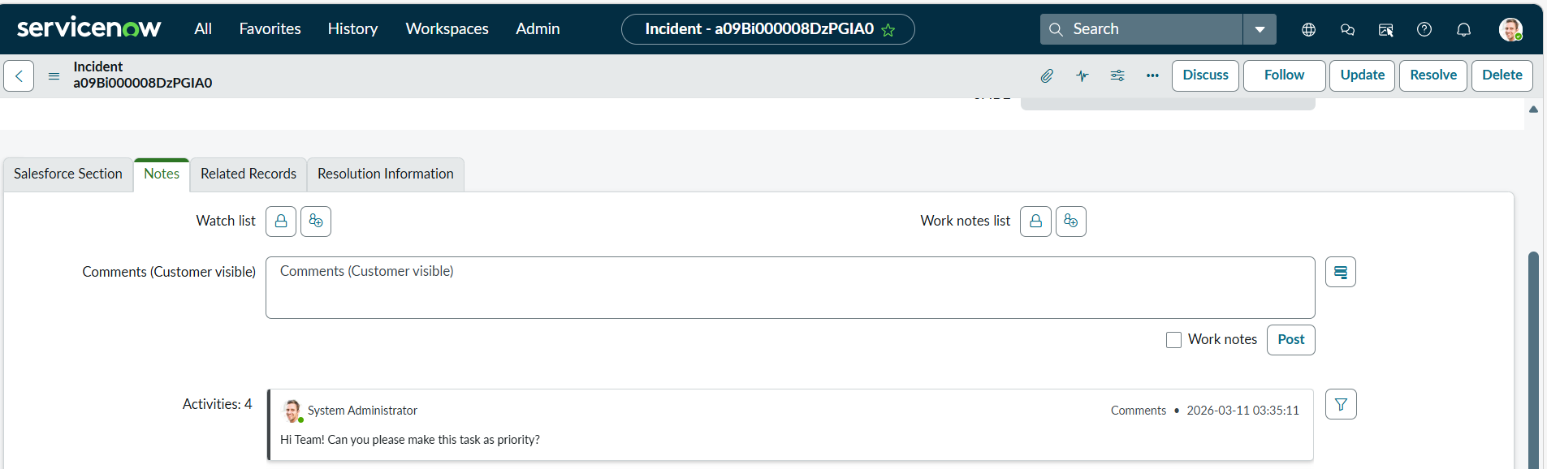Switch to the Related Records tab
Viewport: 1547px width, 469px height.
click(248, 174)
